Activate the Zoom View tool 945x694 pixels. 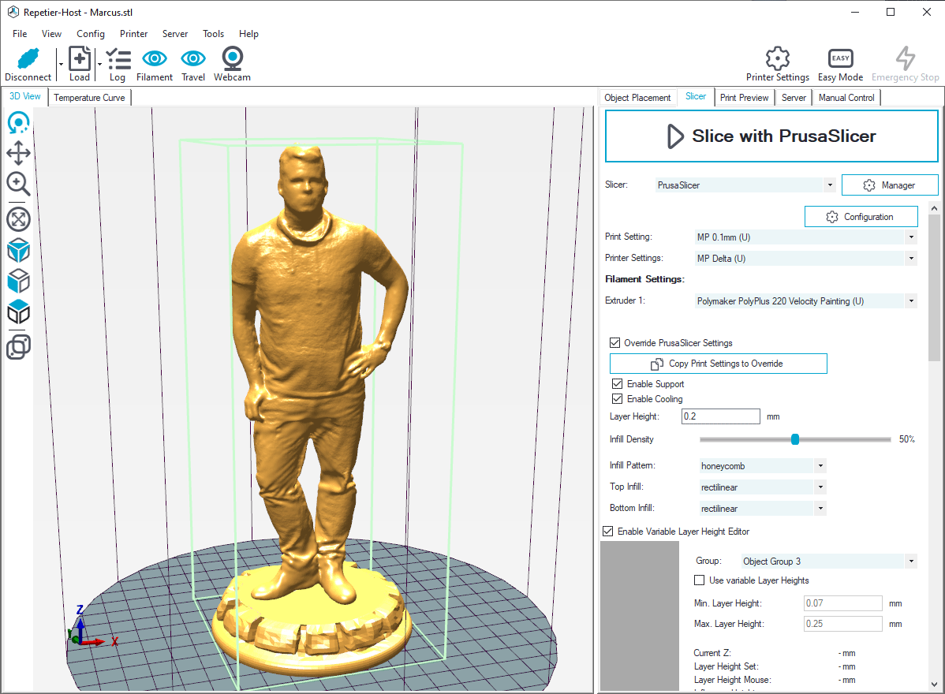pos(18,184)
